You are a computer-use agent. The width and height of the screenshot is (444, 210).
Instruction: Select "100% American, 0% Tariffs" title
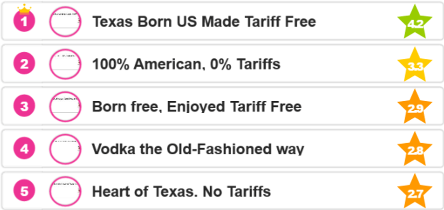coord(186,64)
